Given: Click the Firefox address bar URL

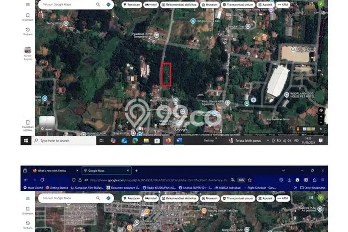Looking at the screenshot, I should tap(160, 180).
